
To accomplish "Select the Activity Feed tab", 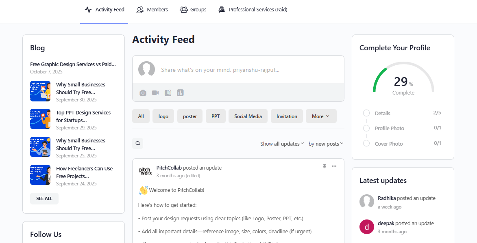I will 104,9.
